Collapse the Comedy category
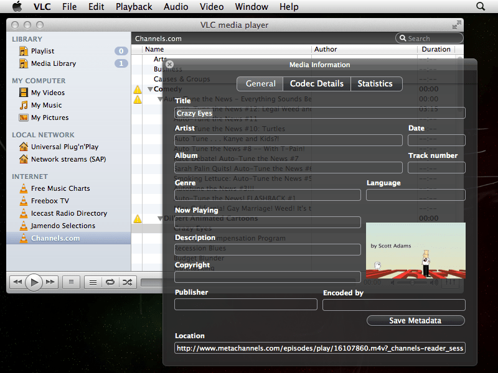This screenshot has height=373, width=498. pyautogui.click(x=150, y=89)
